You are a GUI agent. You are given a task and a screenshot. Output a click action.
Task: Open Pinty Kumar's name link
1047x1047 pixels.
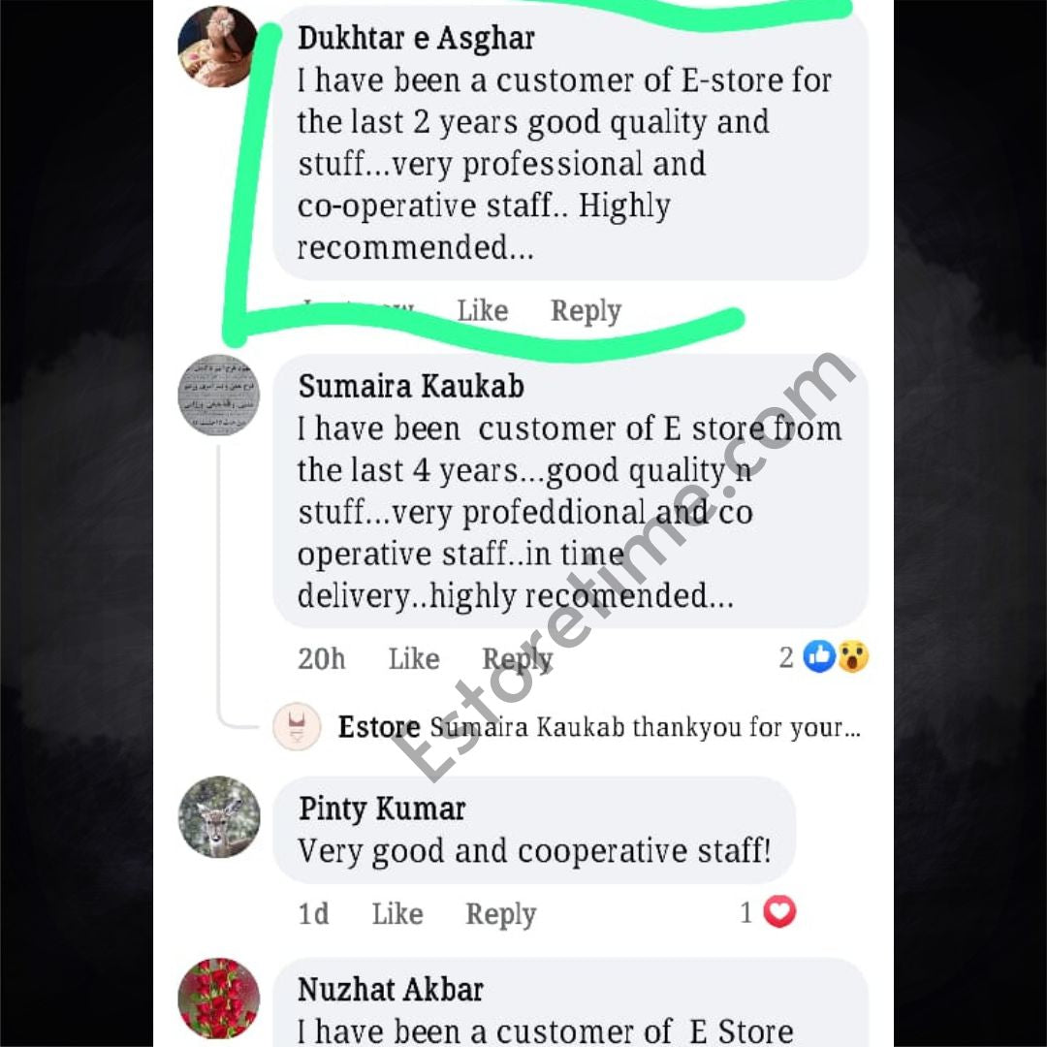(x=381, y=809)
